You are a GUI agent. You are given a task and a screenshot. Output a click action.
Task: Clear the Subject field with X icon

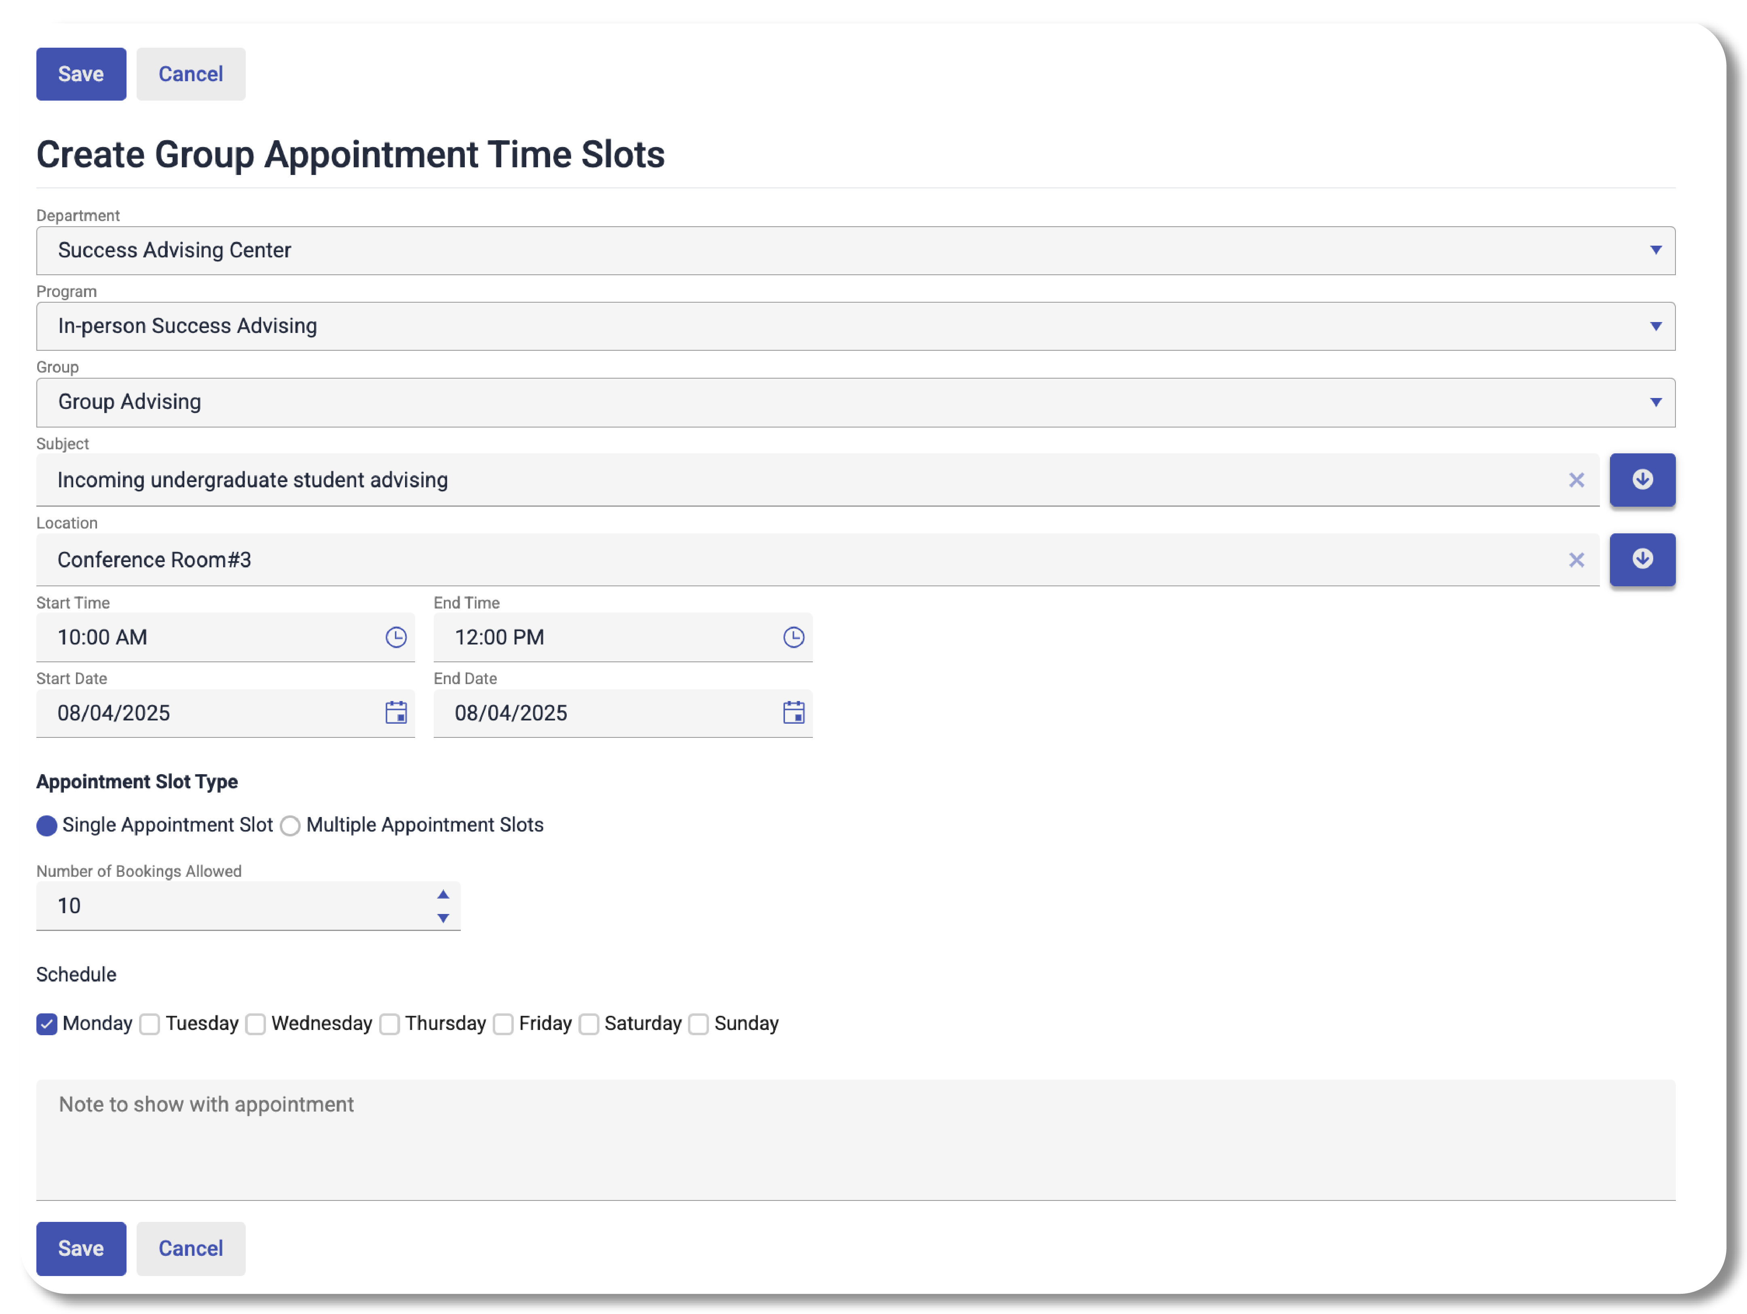pos(1576,480)
